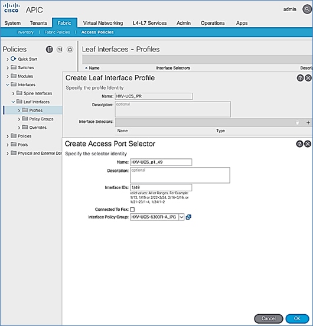Expand the Physical and External Domains node
Screen dimensions: 313x326
point(8,154)
